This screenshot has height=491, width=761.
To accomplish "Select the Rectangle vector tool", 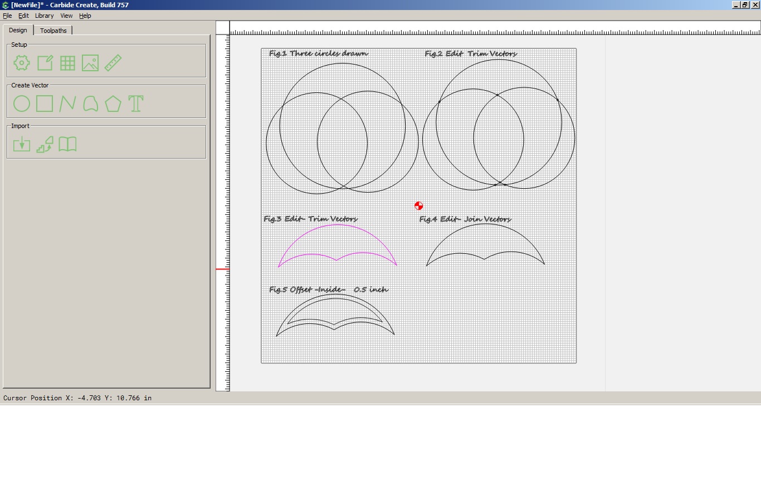I will click(45, 104).
